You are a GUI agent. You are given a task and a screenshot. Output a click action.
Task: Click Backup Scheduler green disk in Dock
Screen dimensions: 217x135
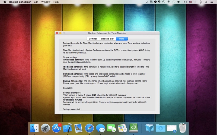tap(133, 128)
